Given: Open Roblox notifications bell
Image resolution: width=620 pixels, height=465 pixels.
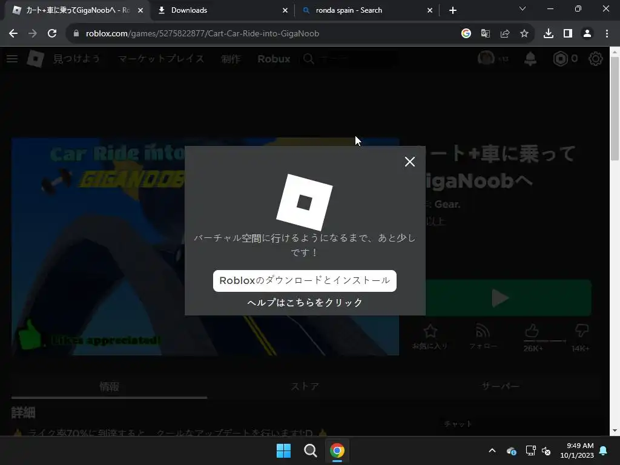Looking at the screenshot, I should click(530, 59).
